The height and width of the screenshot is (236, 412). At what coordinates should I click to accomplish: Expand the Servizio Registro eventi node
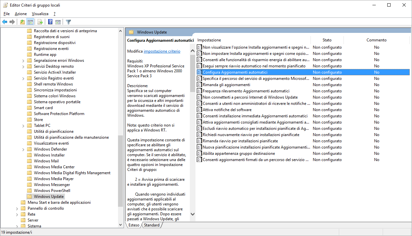(x=23, y=78)
